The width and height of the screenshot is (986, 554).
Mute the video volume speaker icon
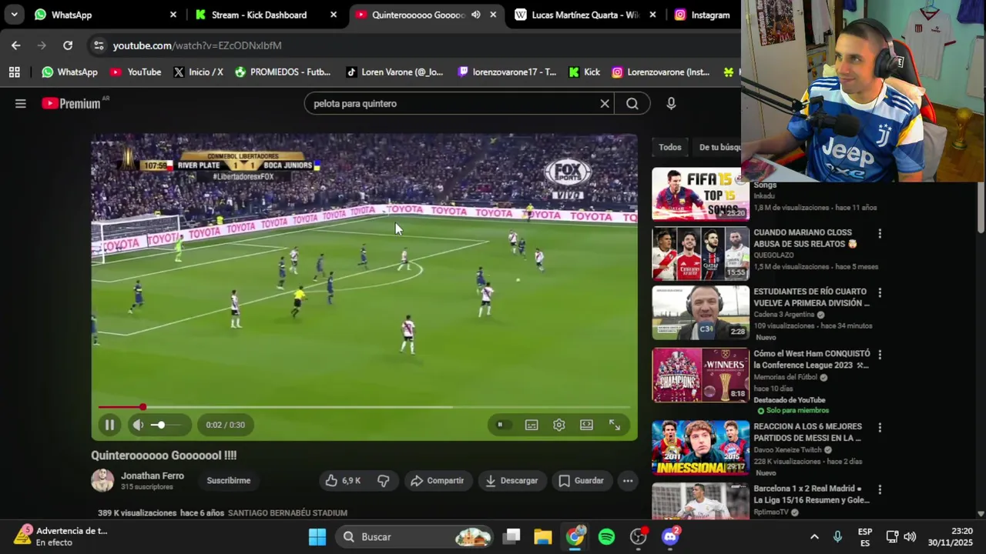138,425
